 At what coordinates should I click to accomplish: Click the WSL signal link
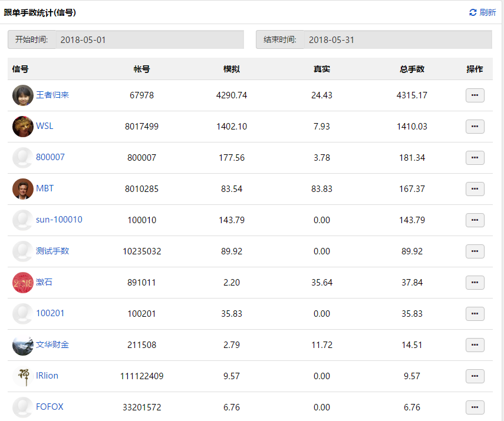(x=45, y=126)
